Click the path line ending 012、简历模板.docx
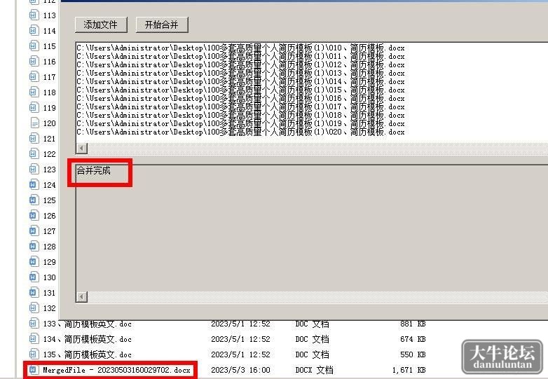The image size is (548, 379). 240,64
